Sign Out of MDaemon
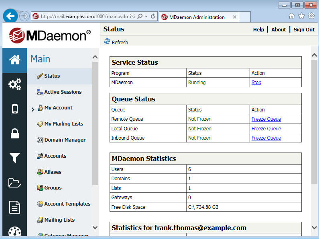This screenshot has height=239, width=319. [304, 30]
